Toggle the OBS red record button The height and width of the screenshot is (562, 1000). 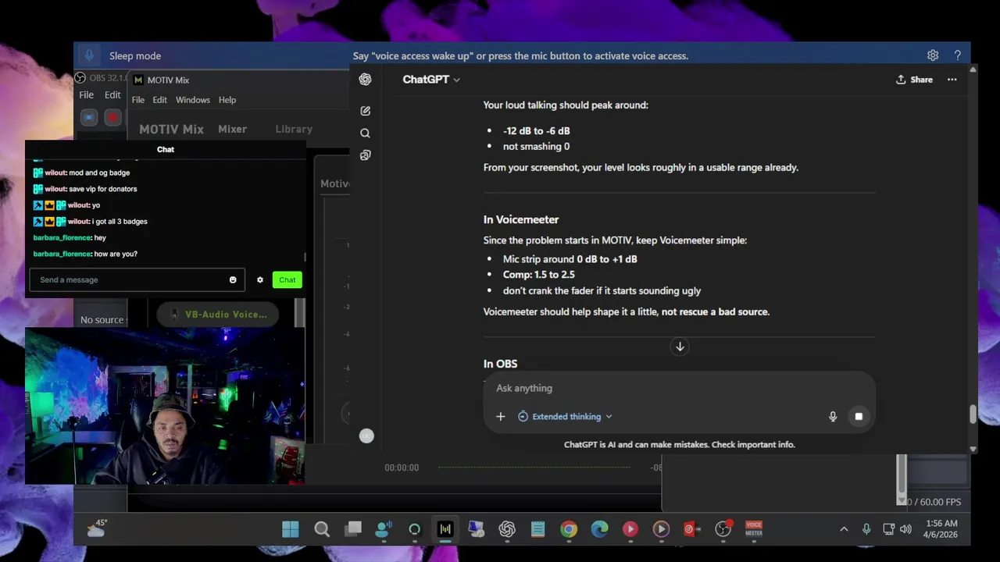(112, 118)
